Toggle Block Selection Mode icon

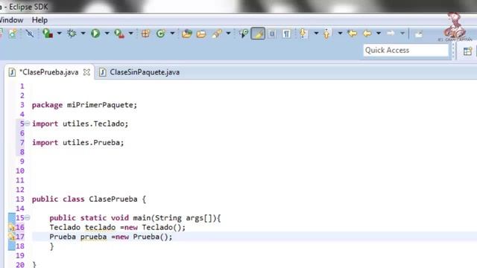click(x=272, y=33)
